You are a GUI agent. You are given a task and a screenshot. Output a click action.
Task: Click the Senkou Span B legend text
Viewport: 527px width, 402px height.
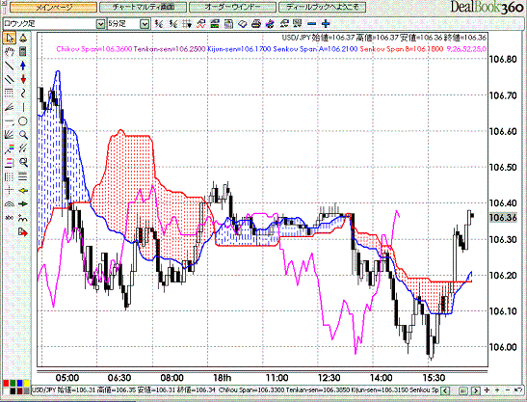402,49
